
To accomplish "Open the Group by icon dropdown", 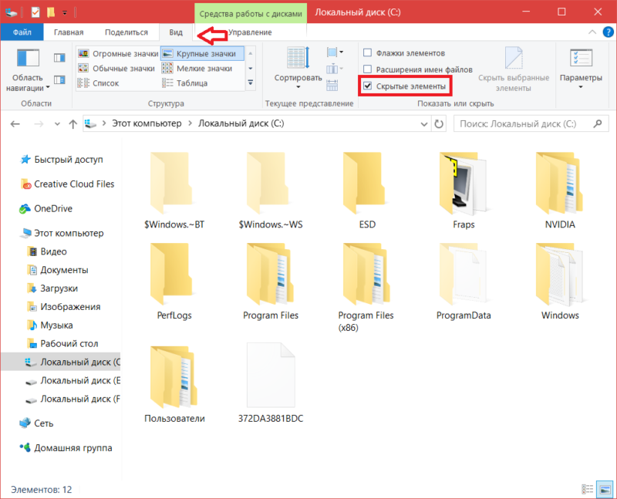I will 335,52.
